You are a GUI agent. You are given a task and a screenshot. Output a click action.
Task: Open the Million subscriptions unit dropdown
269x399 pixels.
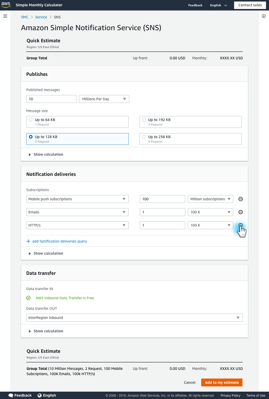(x=210, y=199)
